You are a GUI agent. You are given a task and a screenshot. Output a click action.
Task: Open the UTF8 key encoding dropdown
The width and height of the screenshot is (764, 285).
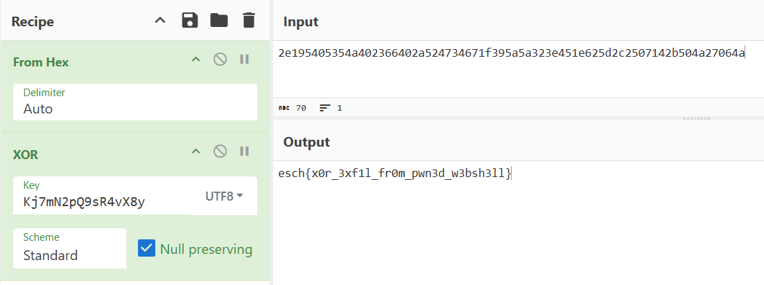click(x=224, y=196)
